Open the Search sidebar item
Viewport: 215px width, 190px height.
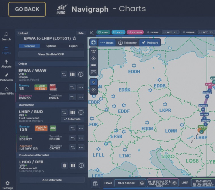[x=6, y=36]
